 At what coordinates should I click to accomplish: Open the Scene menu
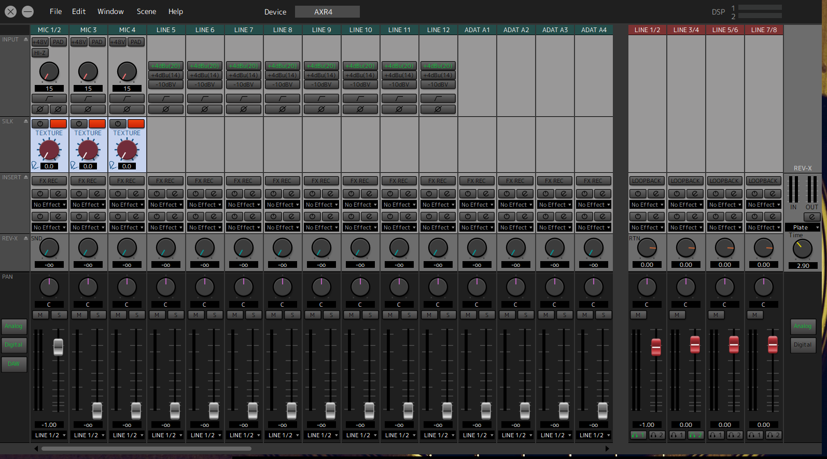point(146,11)
